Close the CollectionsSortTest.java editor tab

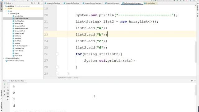[142, 3]
